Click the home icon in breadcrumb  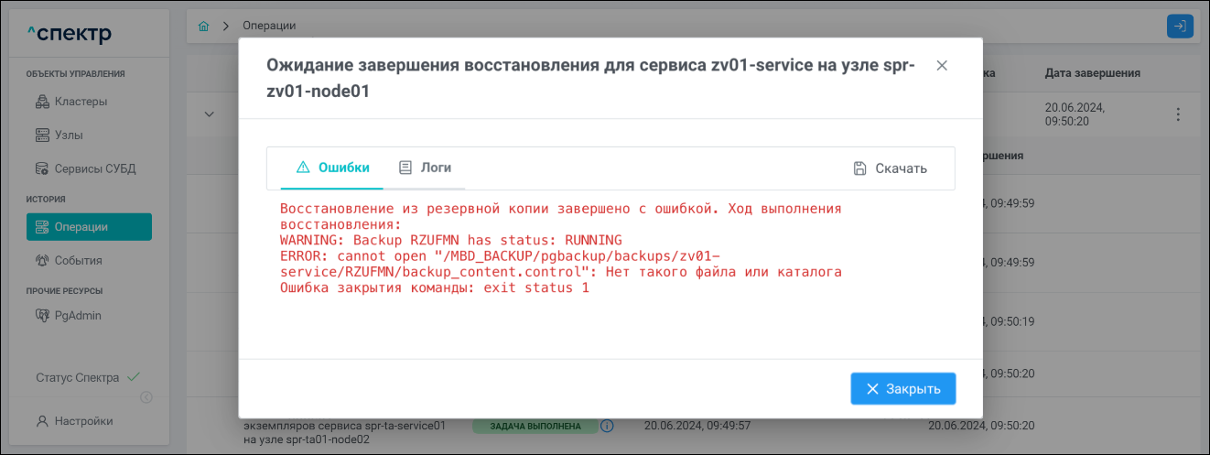click(x=203, y=26)
